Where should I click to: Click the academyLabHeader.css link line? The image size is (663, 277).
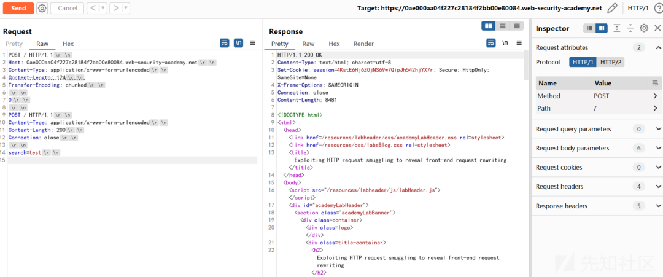coord(397,138)
